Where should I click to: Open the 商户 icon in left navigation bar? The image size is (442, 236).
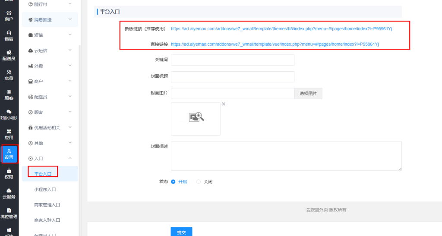click(9, 16)
